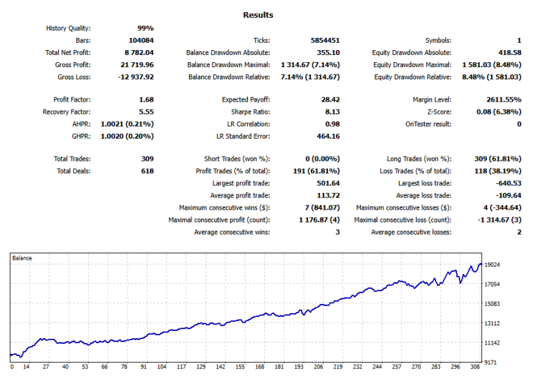Click chart y-axis label 9171
The height and width of the screenshot is (384, 550).
[x=491, y=363]
